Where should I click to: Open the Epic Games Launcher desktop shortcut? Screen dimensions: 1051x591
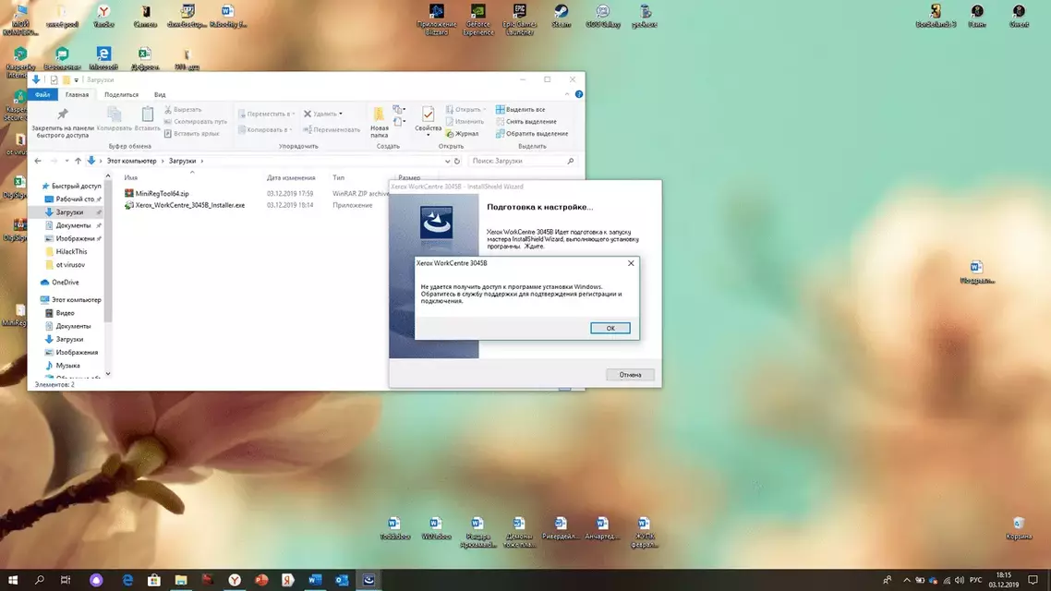(x=519, y=18)
